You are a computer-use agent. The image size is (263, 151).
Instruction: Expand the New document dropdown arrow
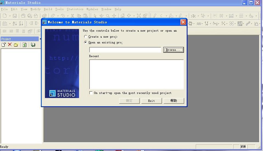pos(10,16)
